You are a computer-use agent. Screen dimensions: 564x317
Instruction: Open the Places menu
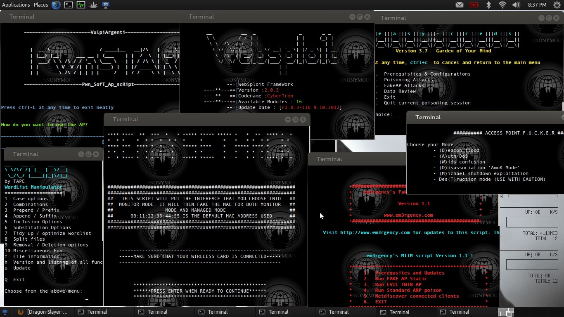click(x=41, y=5)
